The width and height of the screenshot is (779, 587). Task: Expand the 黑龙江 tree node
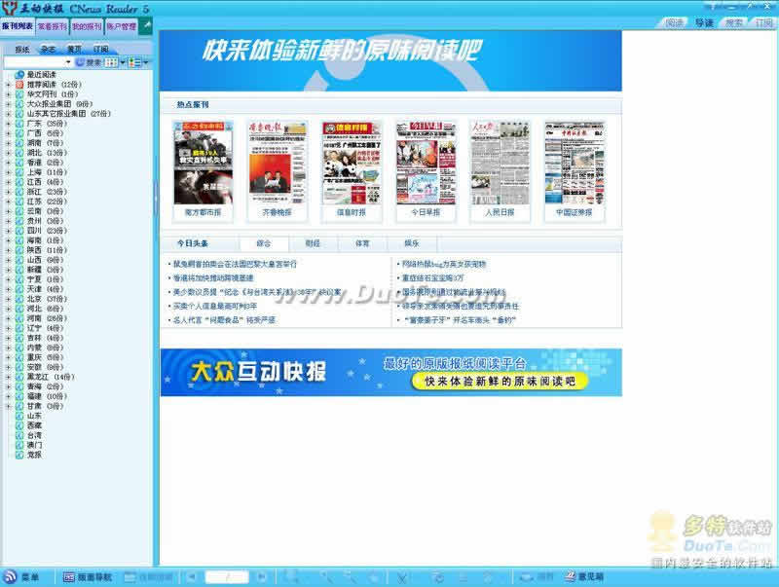click(x=8, y=377)
